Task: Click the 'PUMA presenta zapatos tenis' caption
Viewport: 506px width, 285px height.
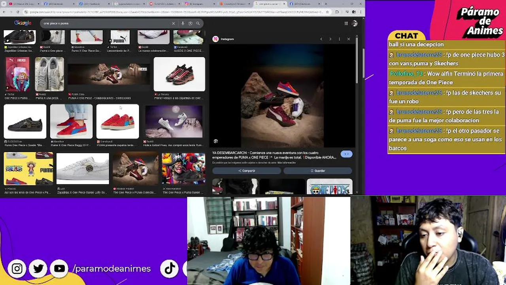Action: click(117, 145)
